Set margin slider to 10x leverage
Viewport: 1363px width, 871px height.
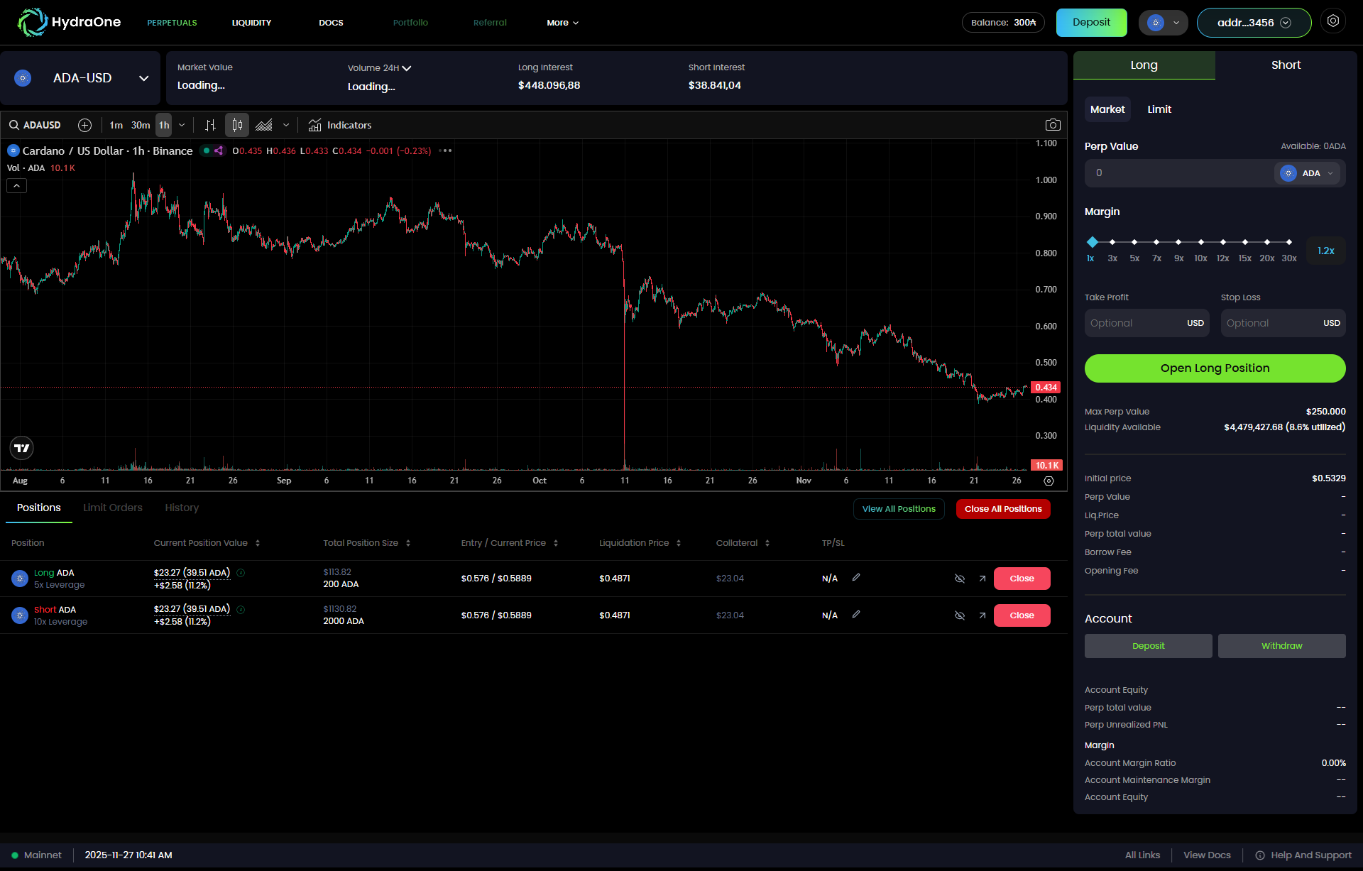(1200, 242)
